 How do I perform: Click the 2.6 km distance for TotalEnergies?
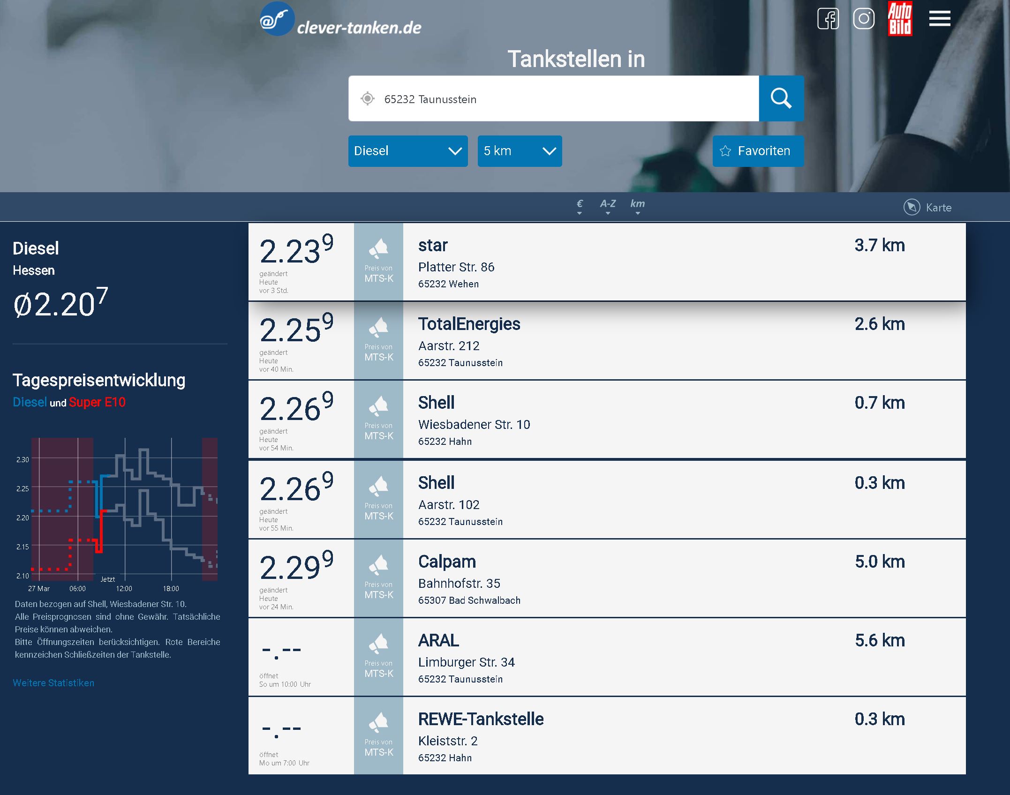click(x=880, y=324)
